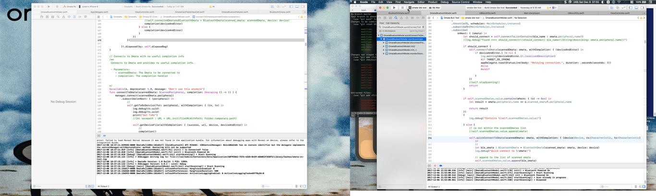This screenshot has height=196, width=656.
Task: Click Filter field in left console
Action: coord(277,186)
